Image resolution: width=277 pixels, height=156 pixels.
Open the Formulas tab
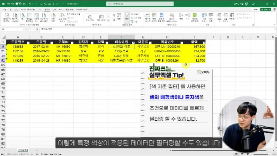click(x=39, y=9)
